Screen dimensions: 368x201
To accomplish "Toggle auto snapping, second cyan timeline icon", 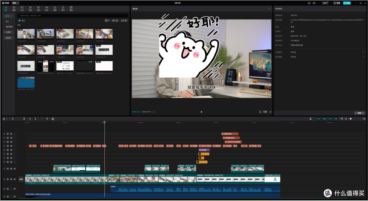I will [x=324, y=119].
